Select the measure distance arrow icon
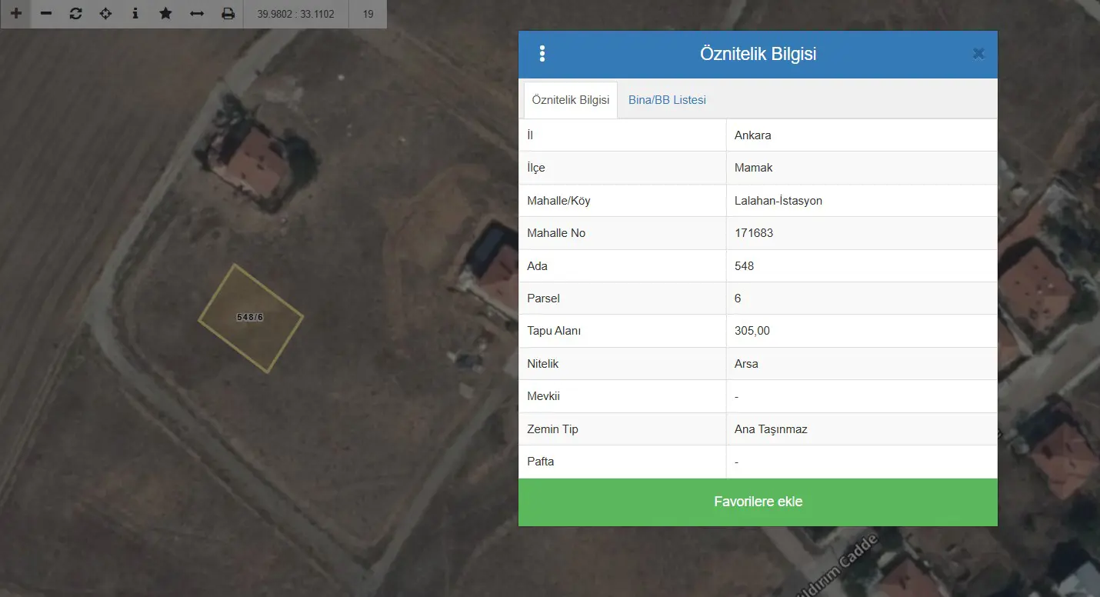 point(197,14)
